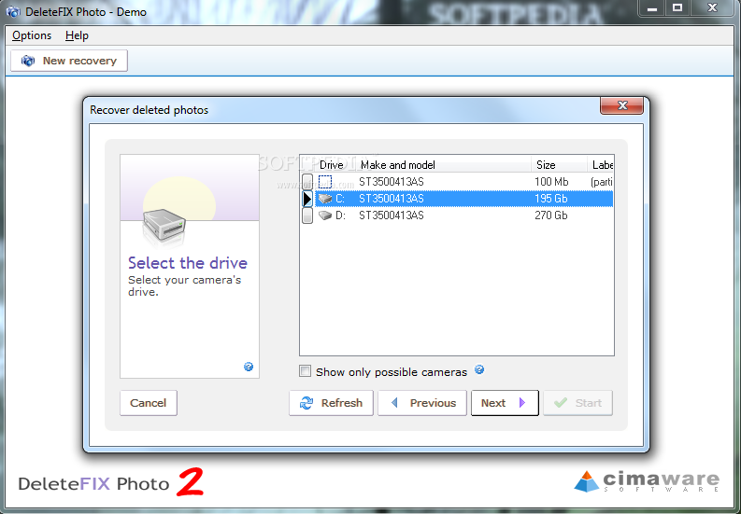
Task: Enable Show only possible cameras checkbox
Action: coord(306,371)
